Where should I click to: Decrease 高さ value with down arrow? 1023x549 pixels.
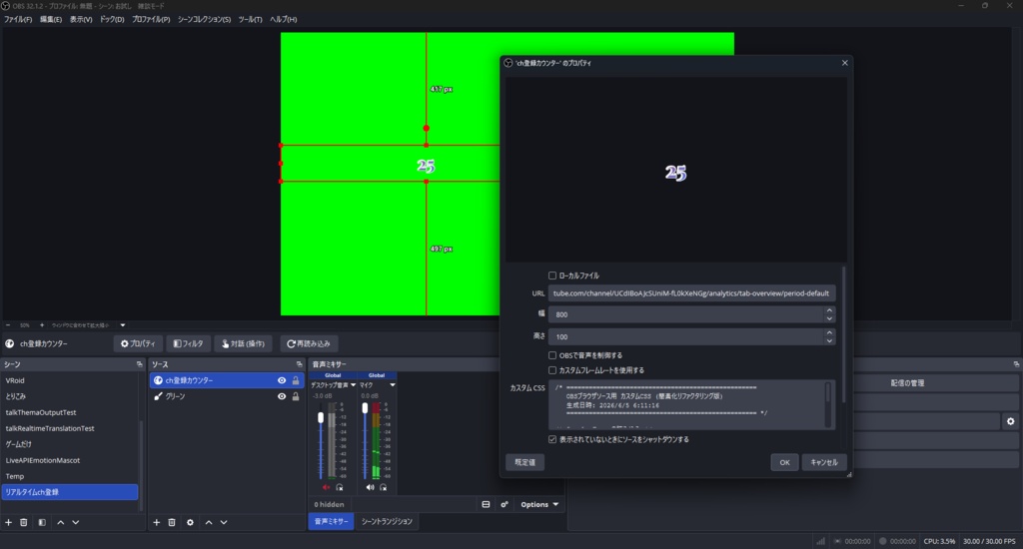(829, 340)
